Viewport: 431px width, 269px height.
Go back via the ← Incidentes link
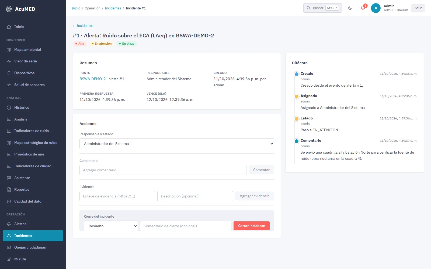tap(83, 26)
